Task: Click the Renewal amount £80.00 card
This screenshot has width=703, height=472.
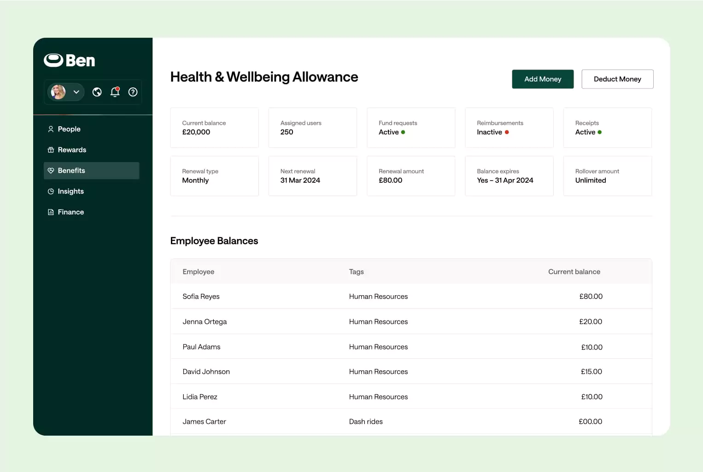Action: (x=411, y=176)
